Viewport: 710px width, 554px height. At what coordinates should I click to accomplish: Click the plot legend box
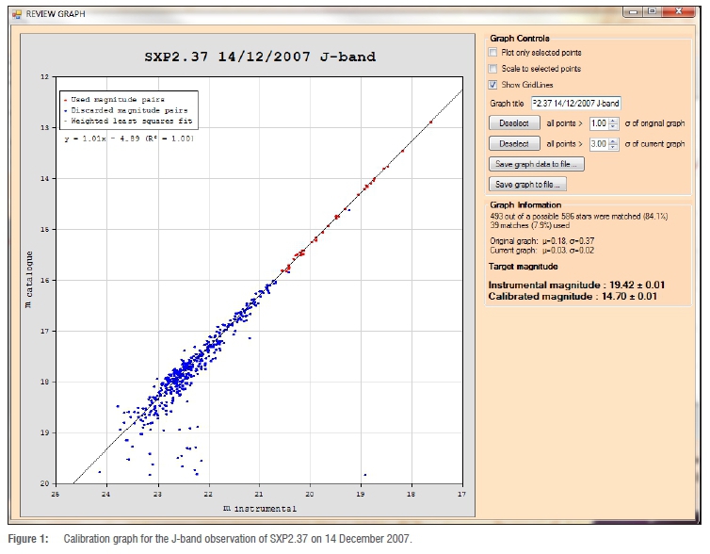(128, 108)
